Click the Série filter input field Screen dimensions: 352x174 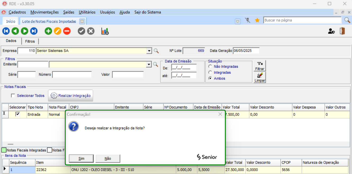pyautogui.click(x=26, y=75)
